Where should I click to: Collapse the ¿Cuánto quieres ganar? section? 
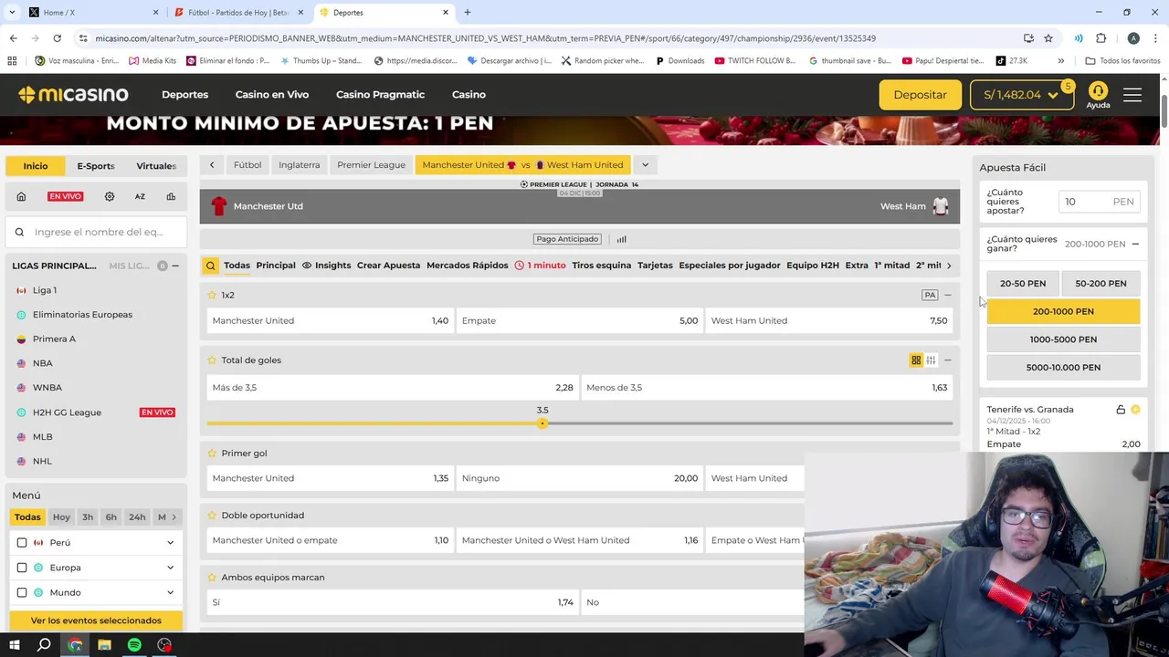tap(1135, 245)
